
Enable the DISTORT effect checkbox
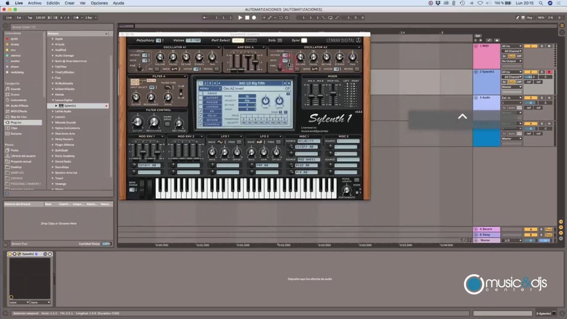201,98
